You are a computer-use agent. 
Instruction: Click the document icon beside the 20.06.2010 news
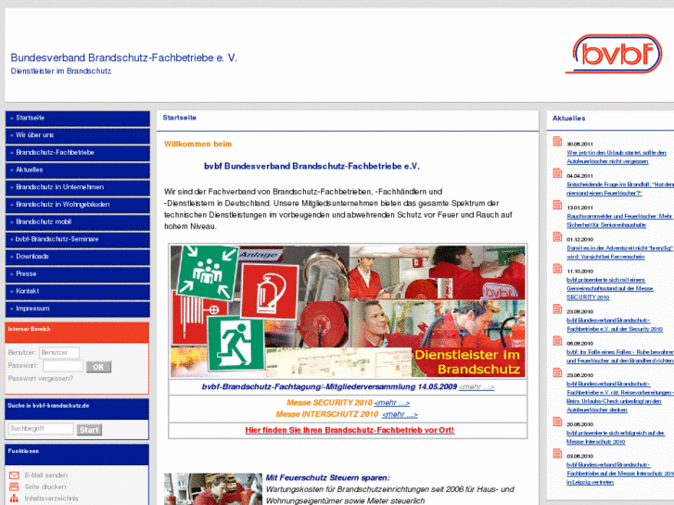coord(557,422)
